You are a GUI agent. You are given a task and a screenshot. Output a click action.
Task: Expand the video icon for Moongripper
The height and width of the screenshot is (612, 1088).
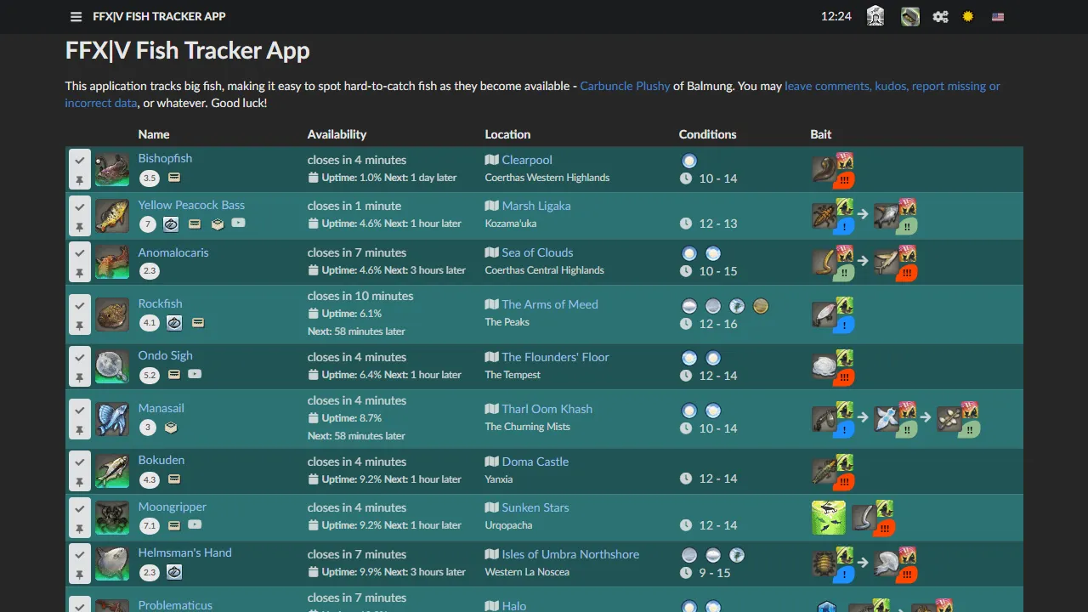tap(195, 525)
